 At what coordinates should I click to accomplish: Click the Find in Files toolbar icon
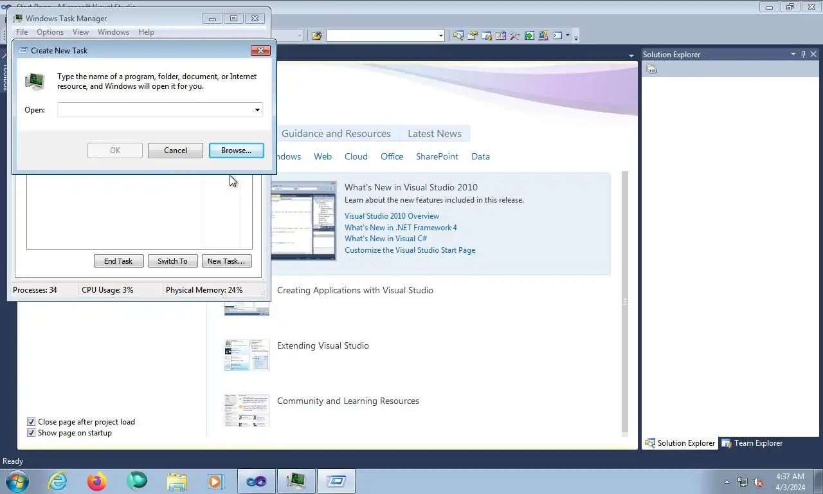point(316,35)
